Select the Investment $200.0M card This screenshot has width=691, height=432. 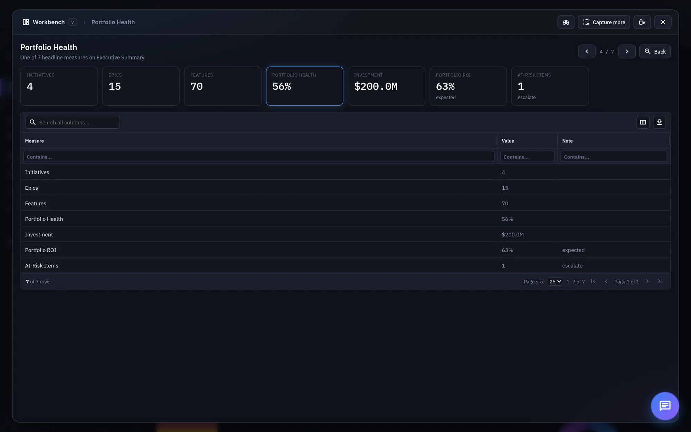386,86
